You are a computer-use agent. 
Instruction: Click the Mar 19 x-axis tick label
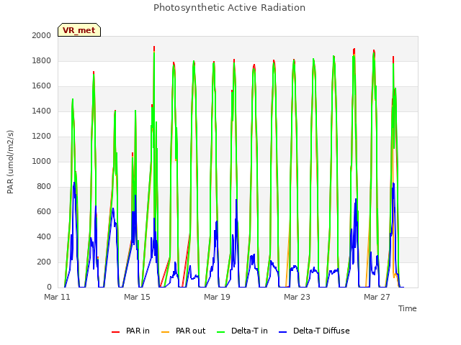217,297
